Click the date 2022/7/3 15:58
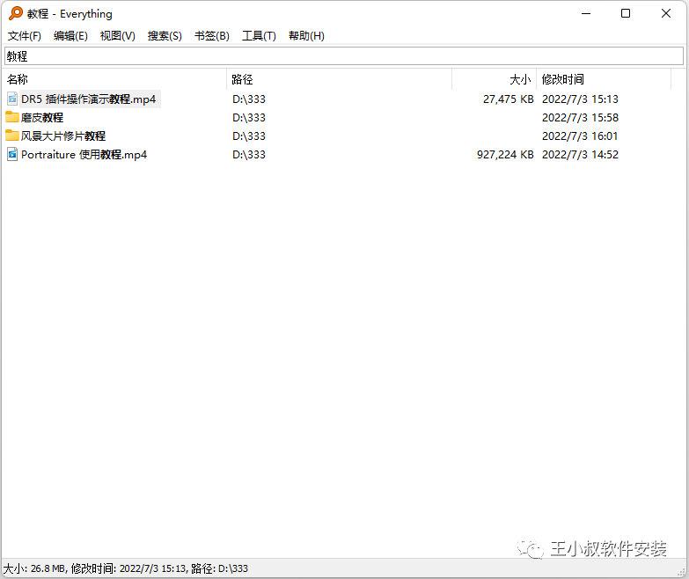 (x=580, y=118)
